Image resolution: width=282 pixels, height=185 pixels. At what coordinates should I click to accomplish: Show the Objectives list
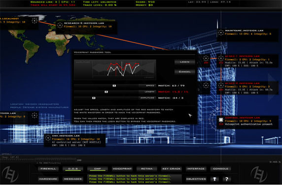[196, 179]
